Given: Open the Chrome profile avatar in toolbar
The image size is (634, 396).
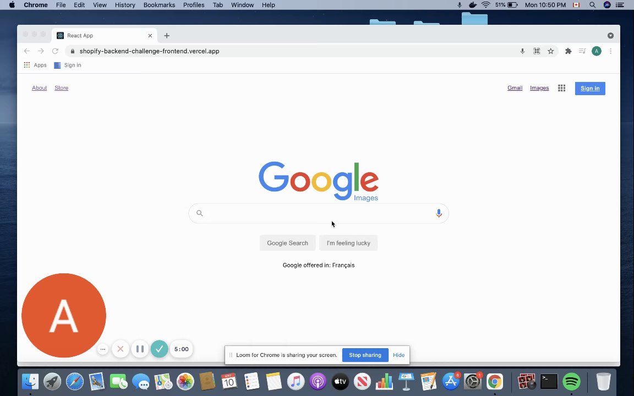Looking at the screenshot, I should (597, 51).
